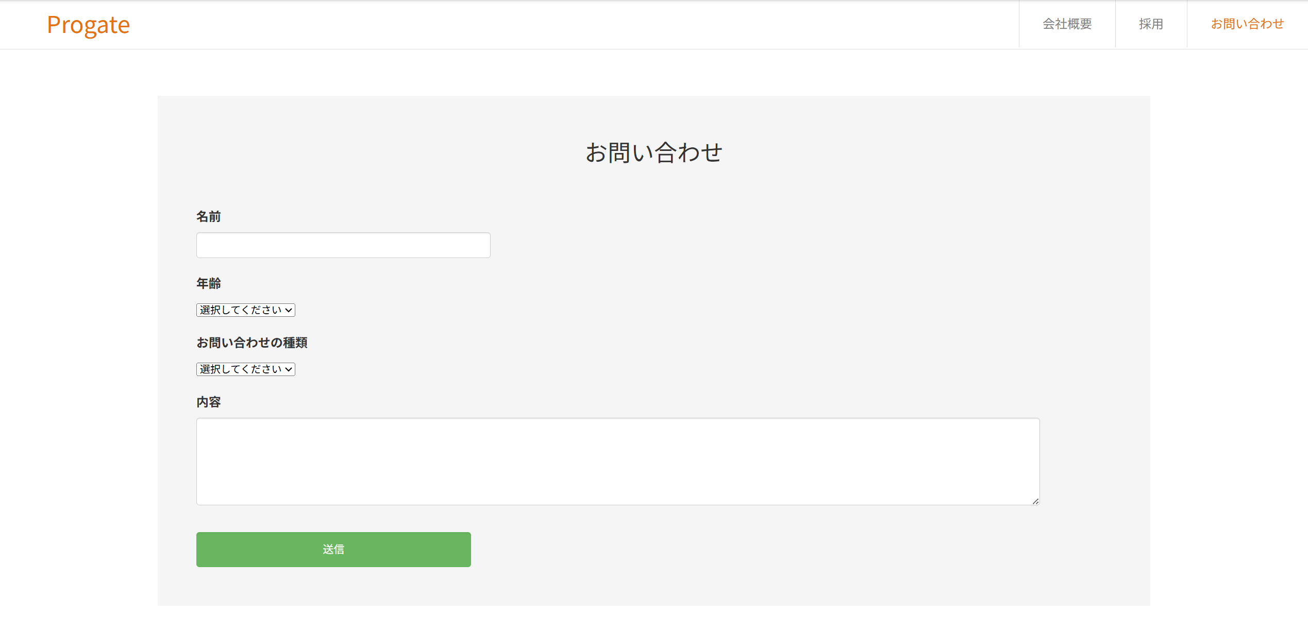Click empty gray area right of 送信 button
1308x631 pixels.
(x=773, y=550)
